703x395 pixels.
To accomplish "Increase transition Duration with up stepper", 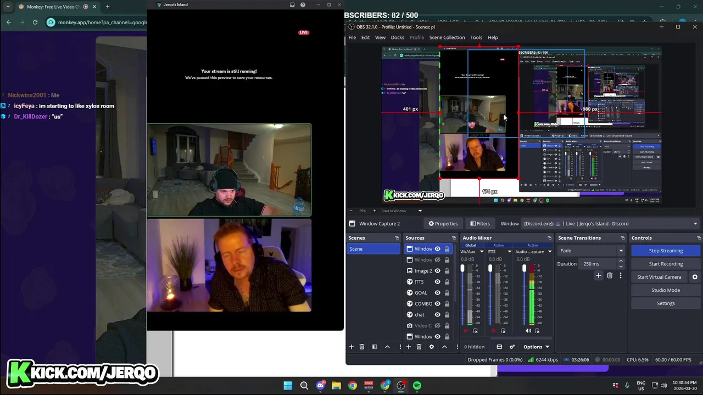I will click(x=621, y=261).
